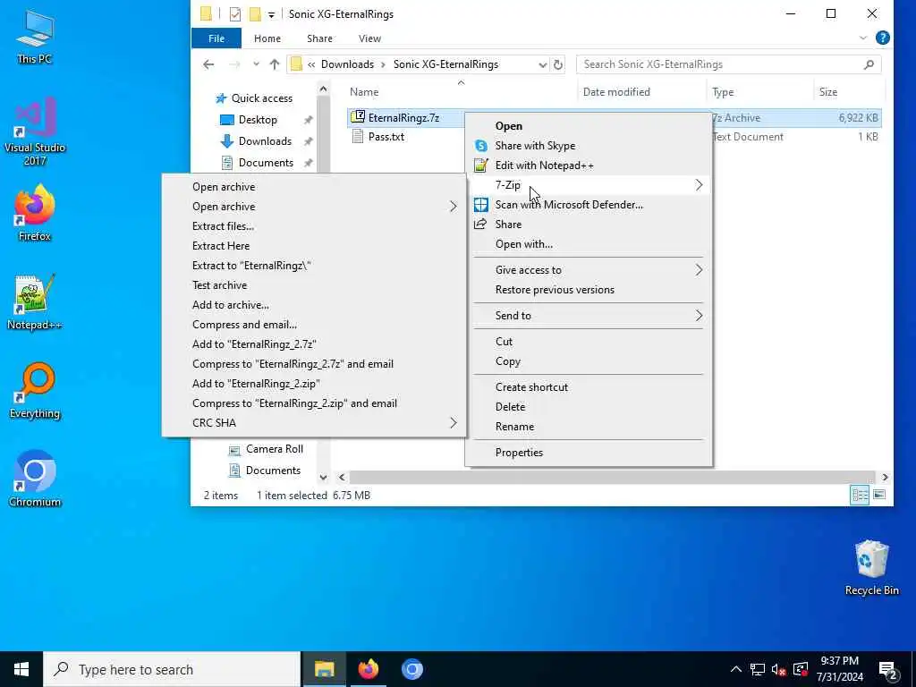Switch to the Home ribbon tab

[267, 38]
